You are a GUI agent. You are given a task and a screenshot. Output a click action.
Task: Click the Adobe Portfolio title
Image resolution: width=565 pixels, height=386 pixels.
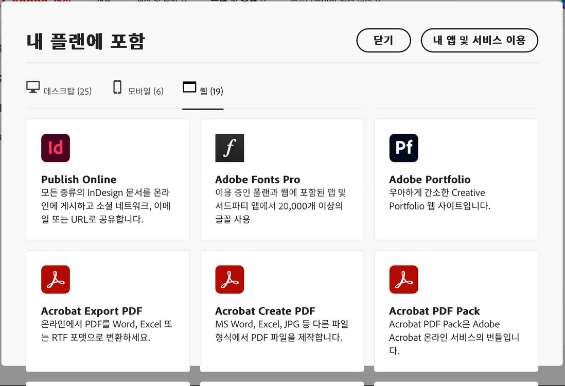pyautogui.click(x=430, y=179)
